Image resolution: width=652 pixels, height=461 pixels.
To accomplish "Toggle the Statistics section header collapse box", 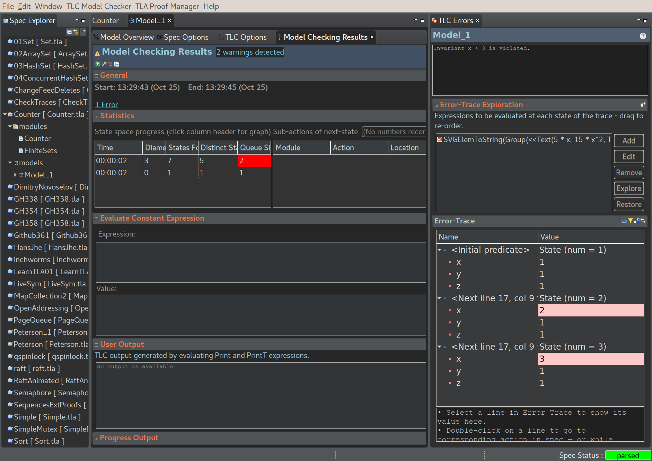I will tap(97, 116).
